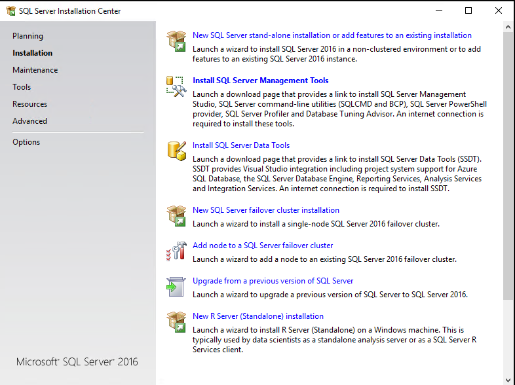The width and height of the screenshot is (515, 385).
Task: Click the stand-alone description about a non-clustered environment
Action: [x=337, y=54]
